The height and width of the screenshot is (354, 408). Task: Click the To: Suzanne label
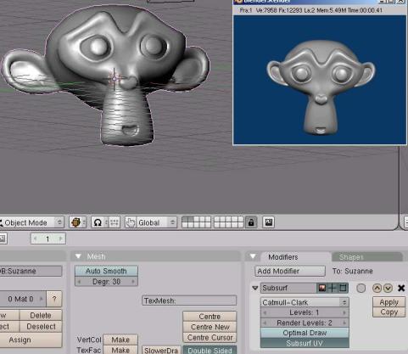352,271
